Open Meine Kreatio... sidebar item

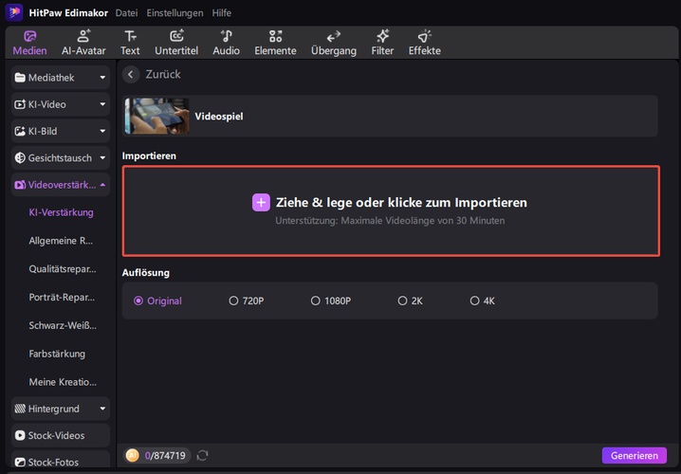point(63,382)
